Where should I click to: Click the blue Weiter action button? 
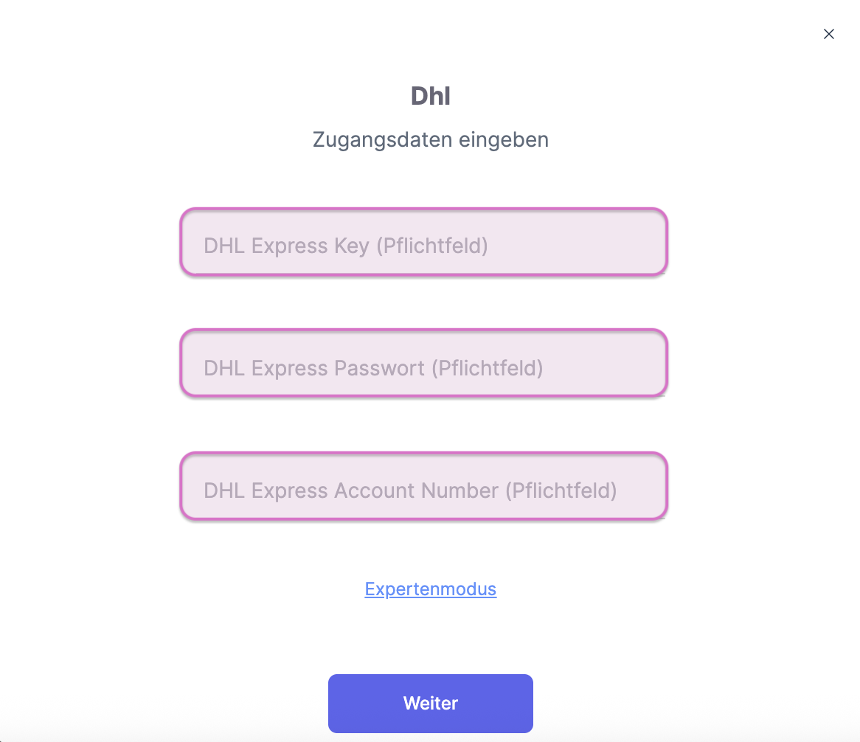pyautogui.click(x=430, y=703)
